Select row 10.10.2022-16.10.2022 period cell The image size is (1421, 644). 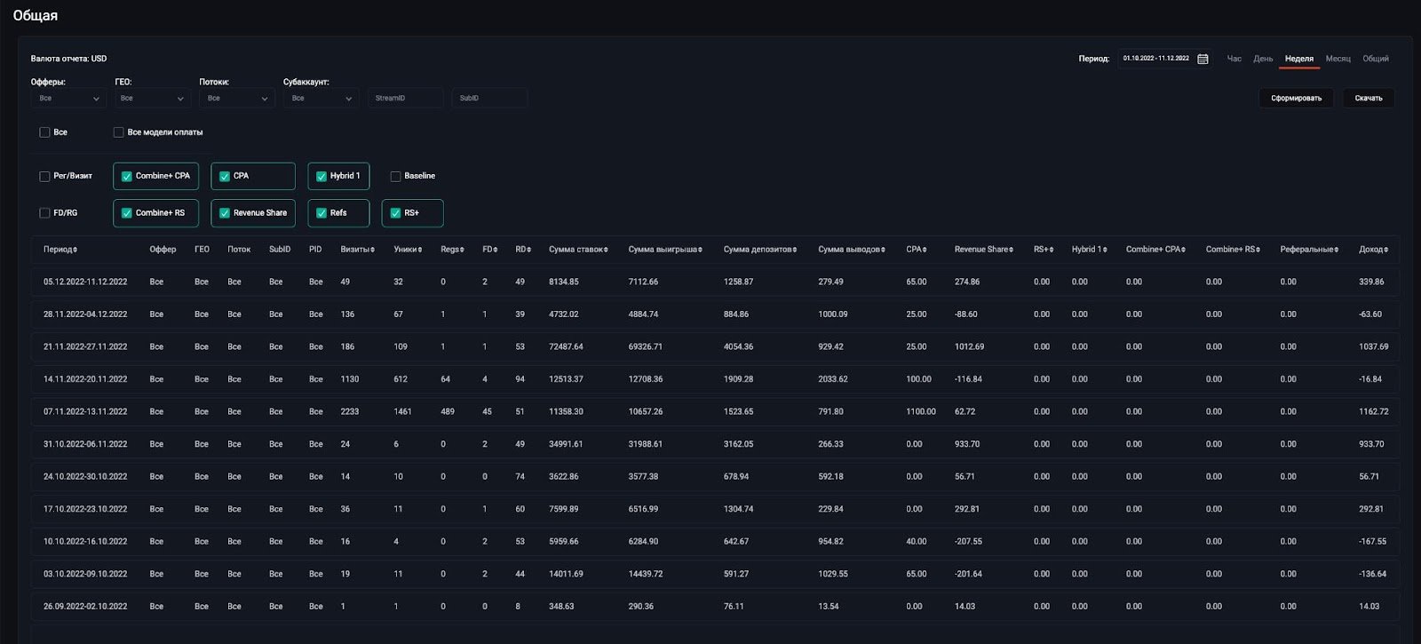coord(85,541)
